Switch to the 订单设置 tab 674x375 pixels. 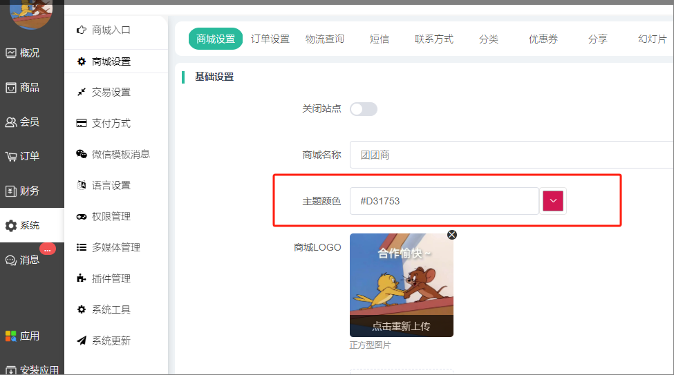coord(270,39)
